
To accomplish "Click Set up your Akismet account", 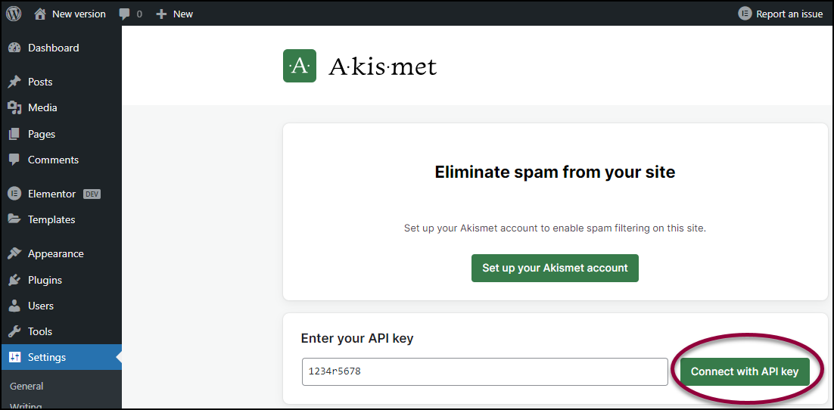I will (x=555, y=268).
